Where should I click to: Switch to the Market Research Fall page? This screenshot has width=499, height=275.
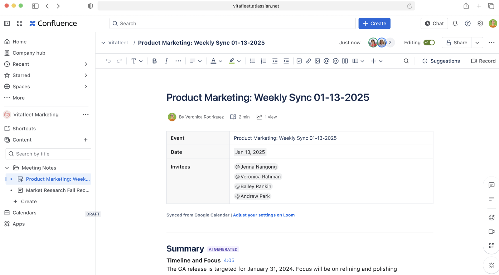pos(57,190)
